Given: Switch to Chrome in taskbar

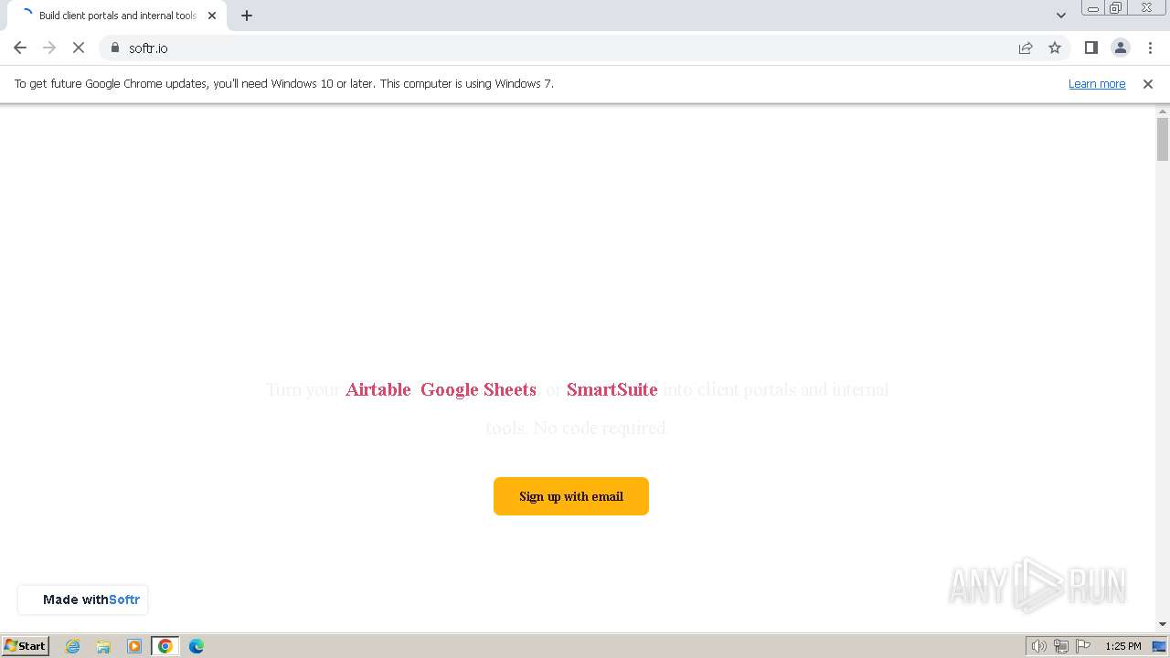Looking at the screenshot, I should point(165,646).
